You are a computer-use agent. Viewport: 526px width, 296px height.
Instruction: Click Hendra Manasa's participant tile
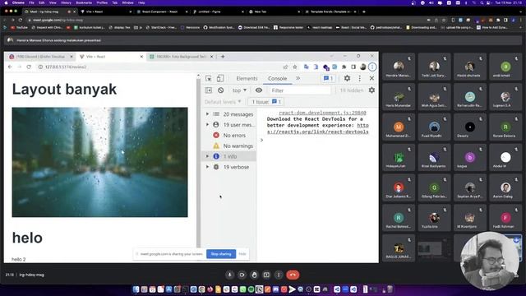point(399,67)
